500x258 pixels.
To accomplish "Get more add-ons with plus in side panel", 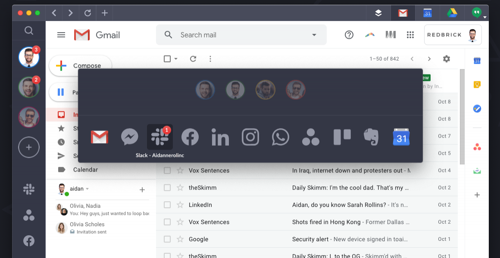I will (x=477, y=195).
